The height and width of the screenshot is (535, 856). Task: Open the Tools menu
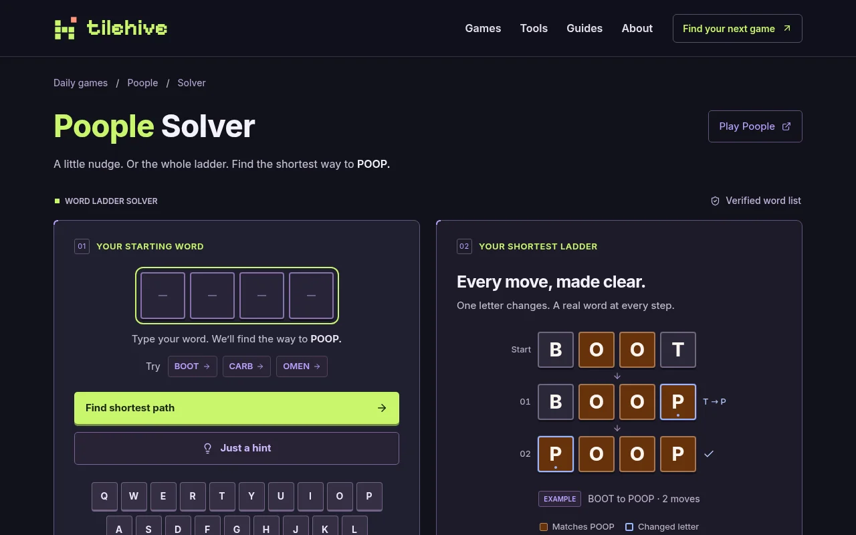(534, 28)
